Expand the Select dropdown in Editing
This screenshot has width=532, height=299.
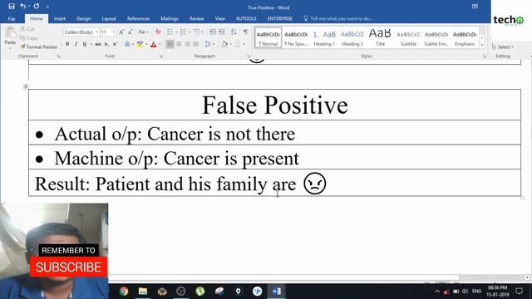click(x=503, y=47)
